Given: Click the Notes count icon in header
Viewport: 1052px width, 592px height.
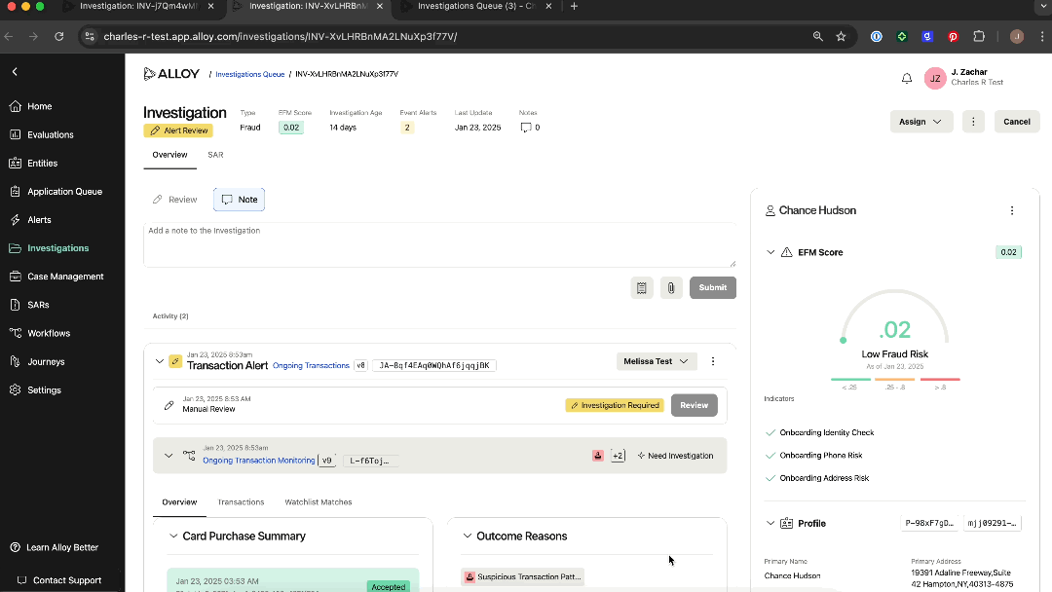Looking at the screenshot, I should tap(527, 128).
